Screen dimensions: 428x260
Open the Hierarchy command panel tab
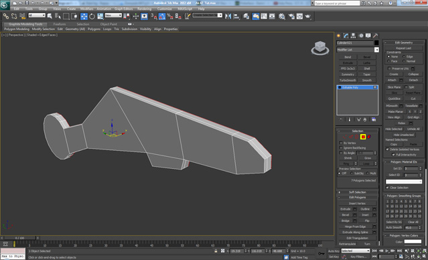click(354, 36)
